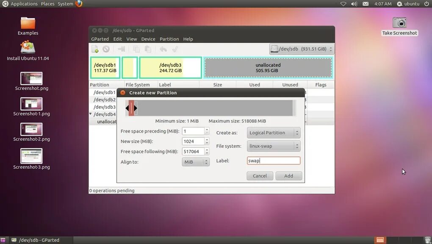Image resolution: width=432 pixels, height=244 pixels.
Task: Open the Create as Logical Partition dropdown
Action: (x=274, y=133)
